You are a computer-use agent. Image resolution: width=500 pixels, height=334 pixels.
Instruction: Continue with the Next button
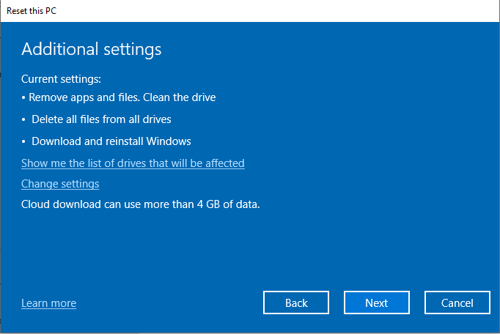(377, 303)
